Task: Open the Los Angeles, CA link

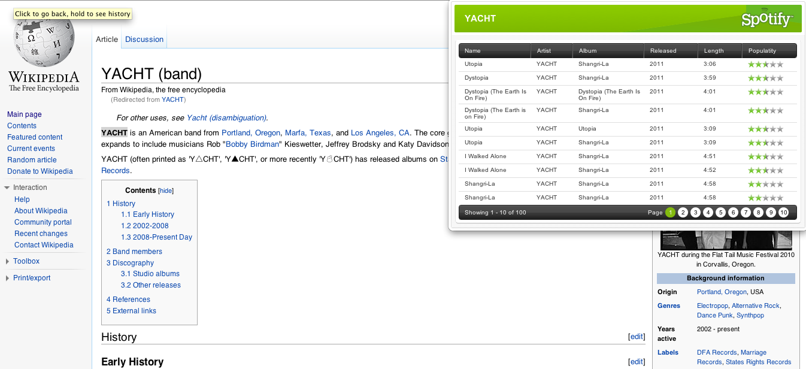Action: (x=380, y=133)
